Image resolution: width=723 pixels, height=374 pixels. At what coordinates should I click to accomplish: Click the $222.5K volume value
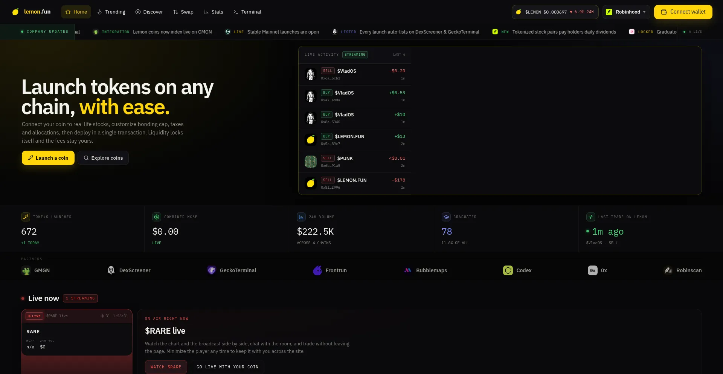click(316, 232)
